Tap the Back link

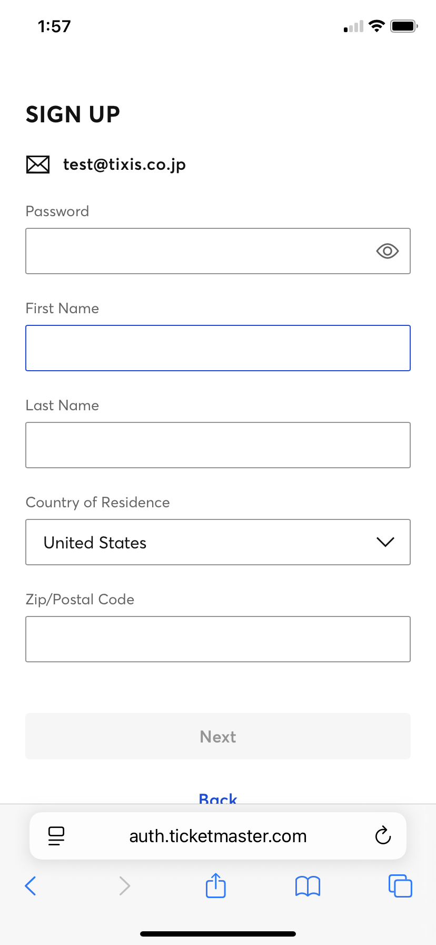(218, 798)
